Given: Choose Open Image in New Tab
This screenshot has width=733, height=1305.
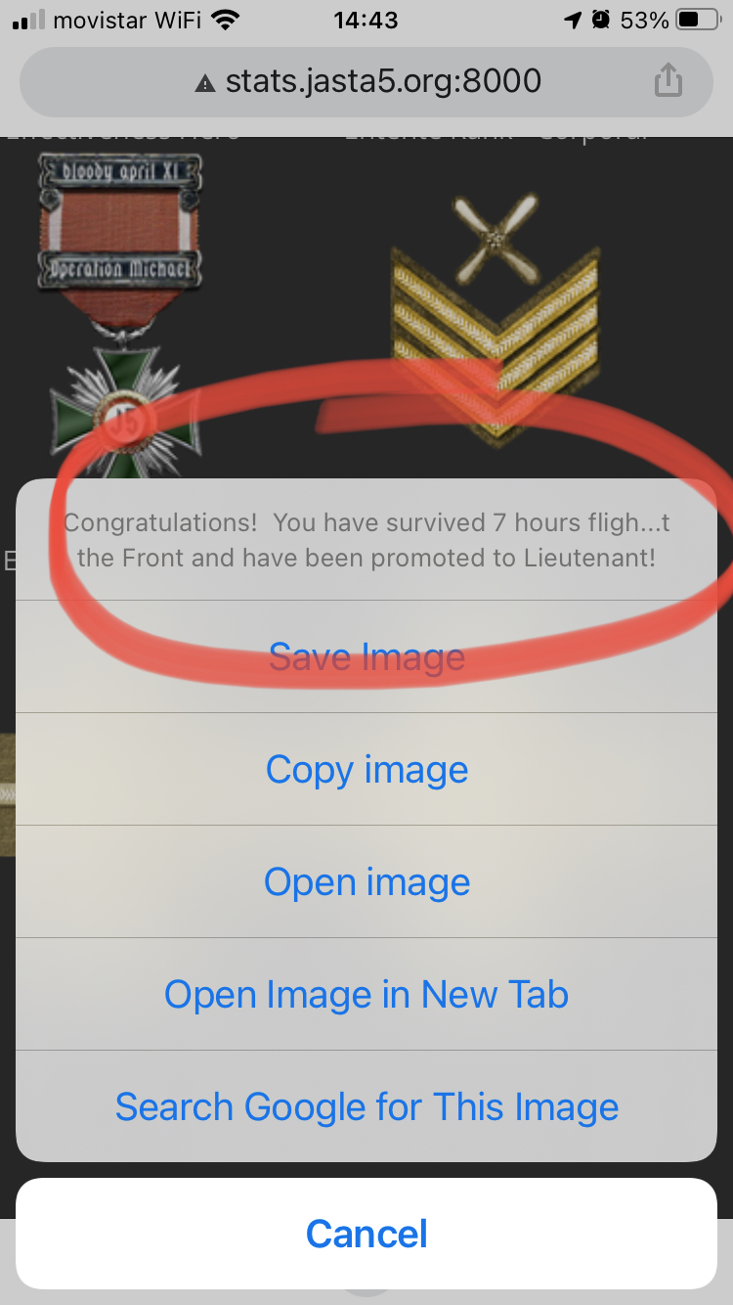Looking at the screenshot, I should [x=366, y=994].
